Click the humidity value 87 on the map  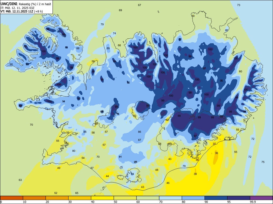coord(140,140)
